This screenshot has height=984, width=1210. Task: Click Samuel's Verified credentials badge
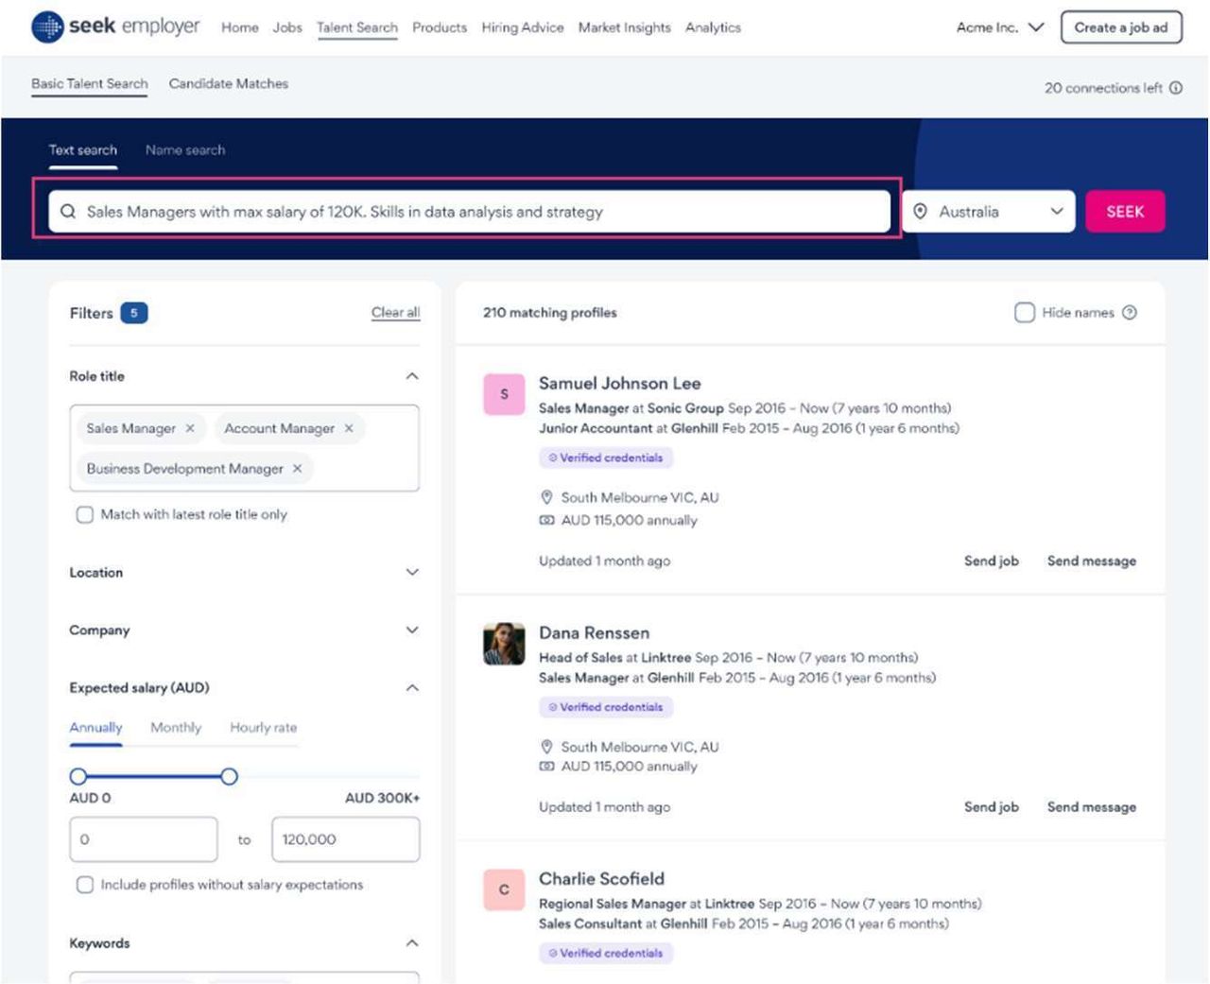coord(606,457)
